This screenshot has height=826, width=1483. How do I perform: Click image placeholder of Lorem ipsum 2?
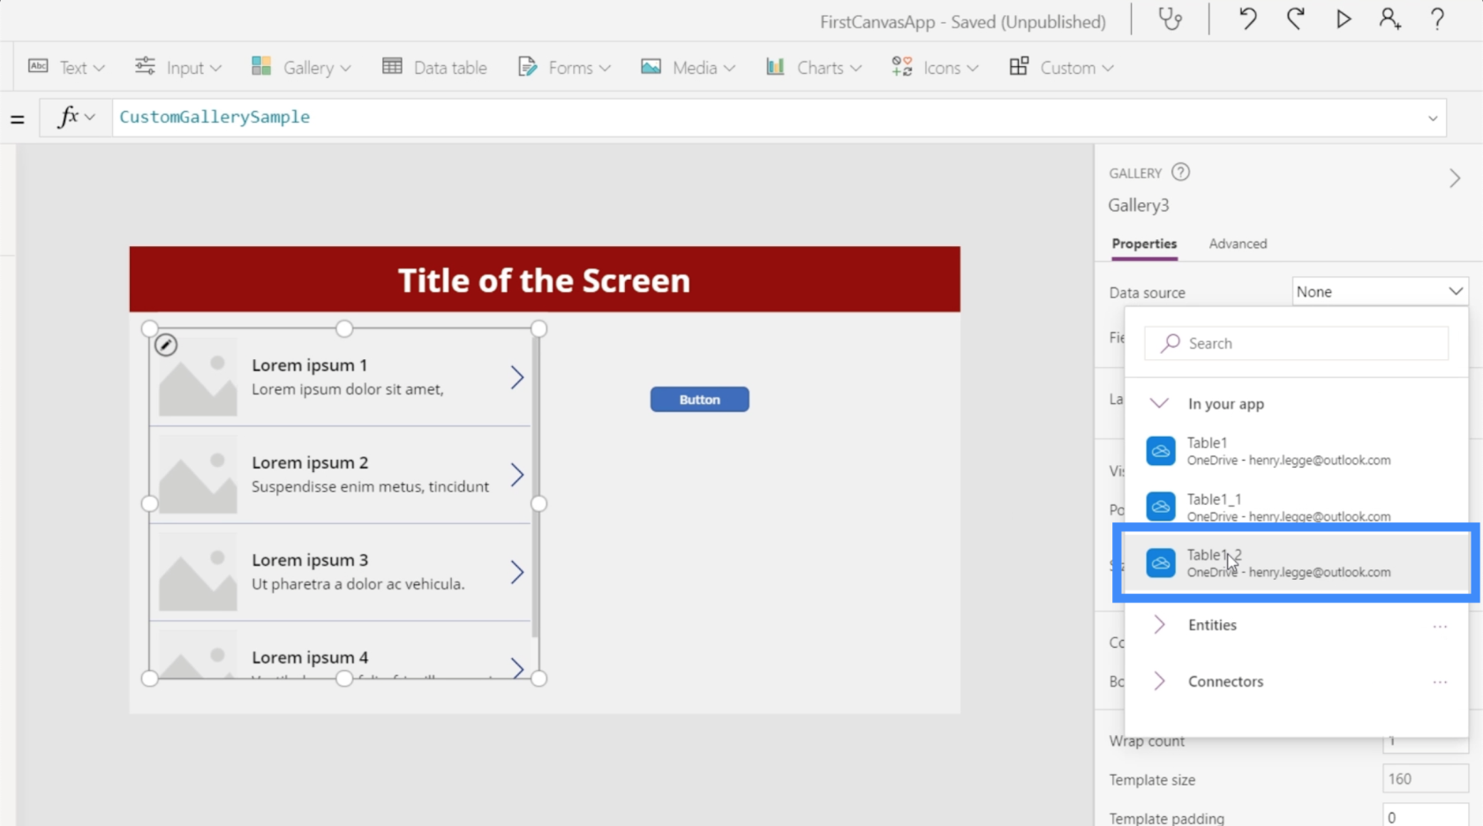click(x=198, y=475)
